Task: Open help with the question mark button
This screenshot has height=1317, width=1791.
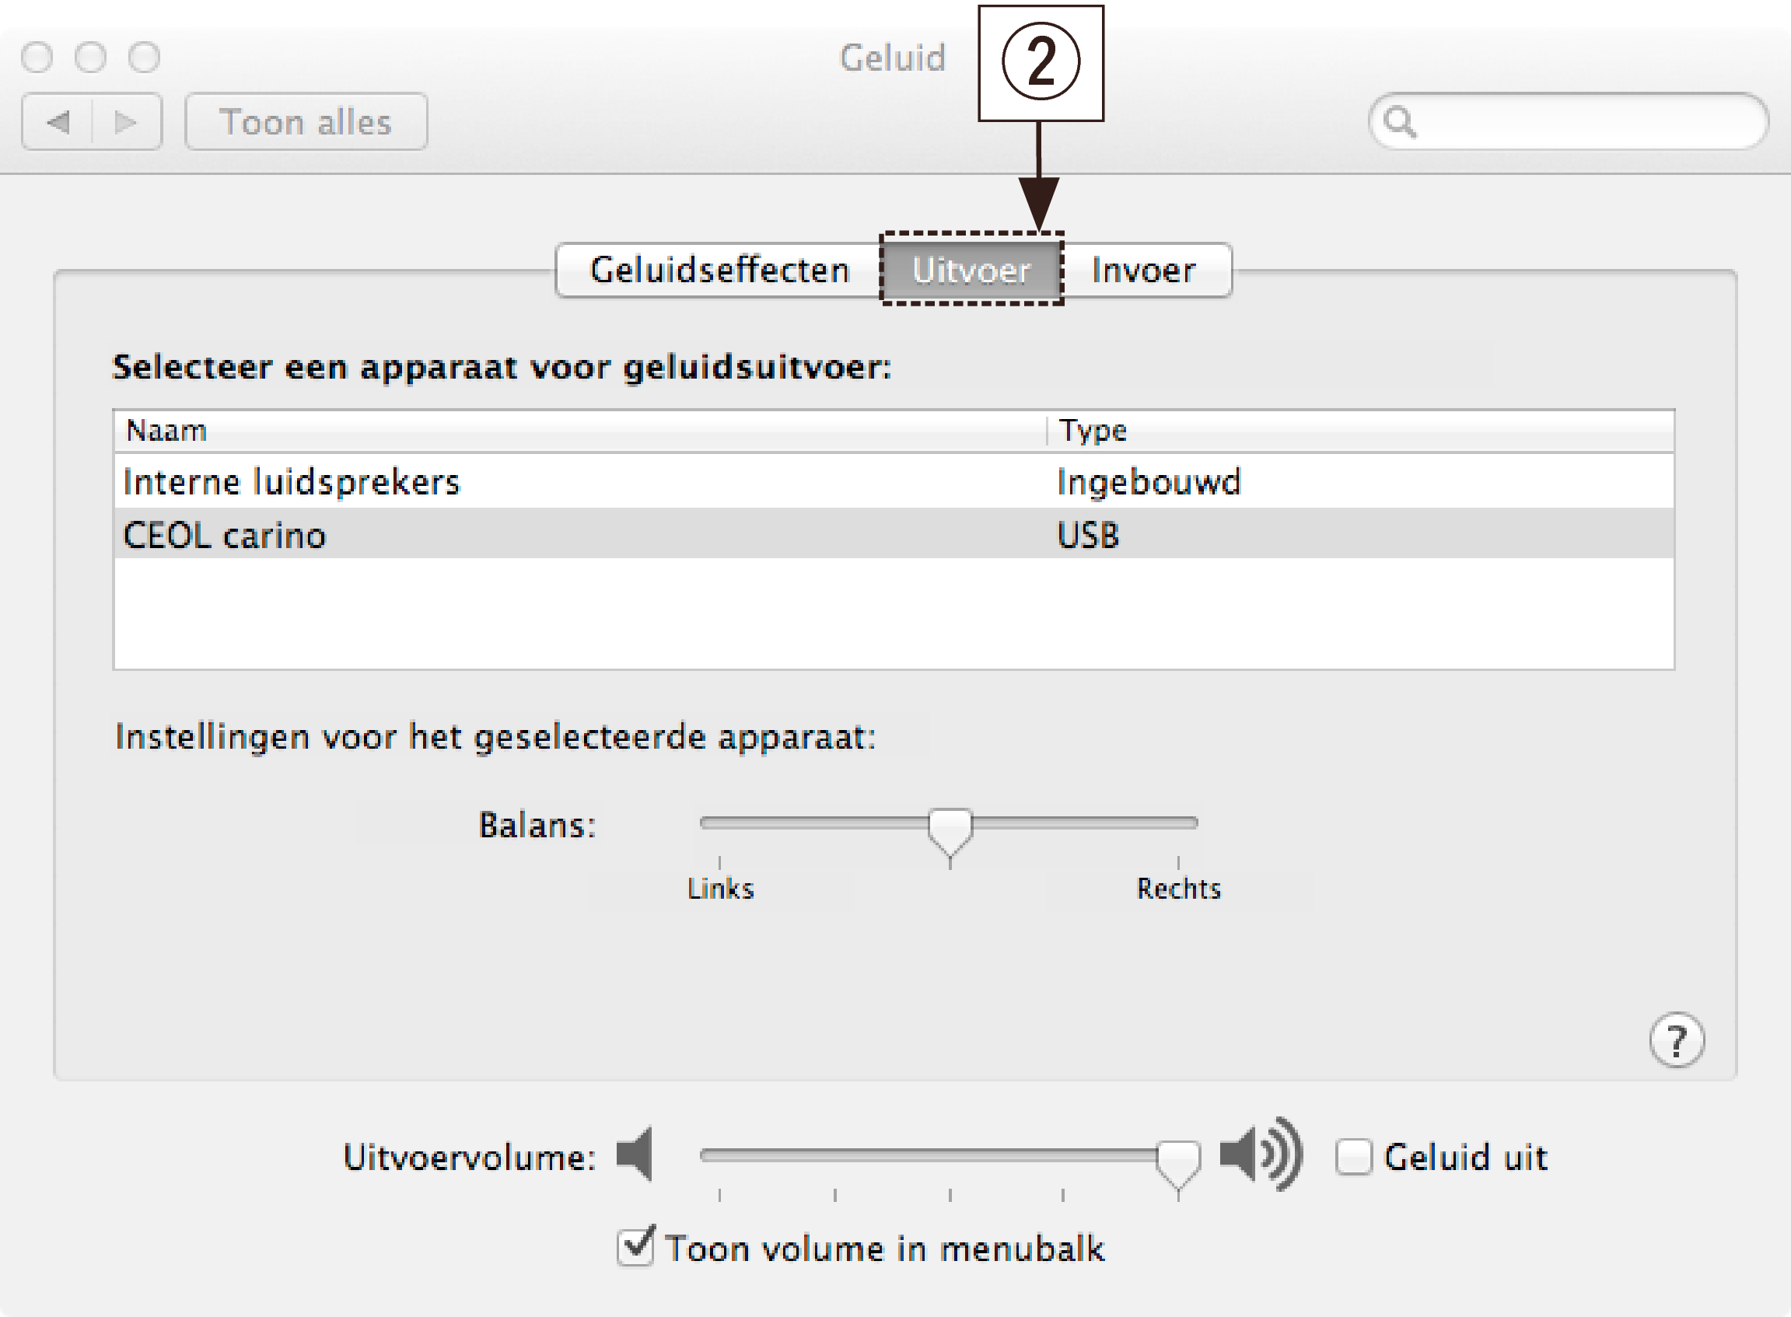Action: [1676, 1039]
